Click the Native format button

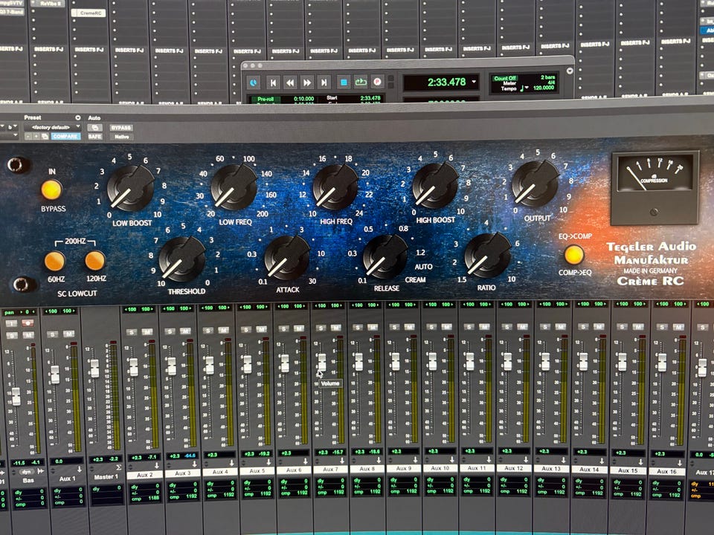click(x=121, y=137)
